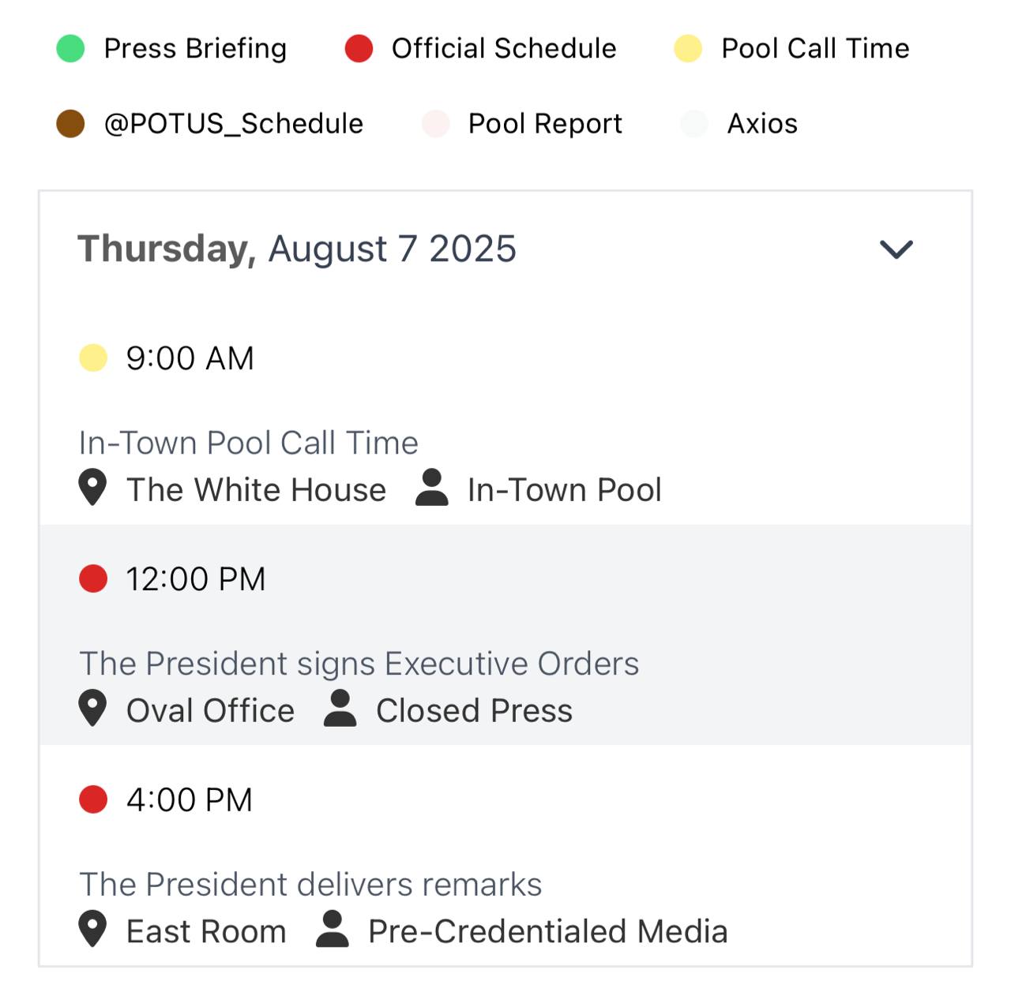Collapse the Thursday August 7 chevron
Screen dimensions: 1011x992
click(x=896, y=249)
